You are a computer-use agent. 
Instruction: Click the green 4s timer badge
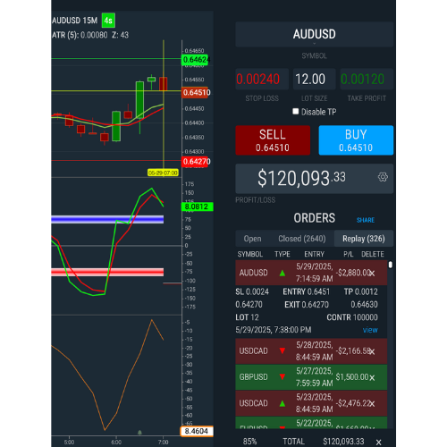pyautogui.click(x=108, y=21)
